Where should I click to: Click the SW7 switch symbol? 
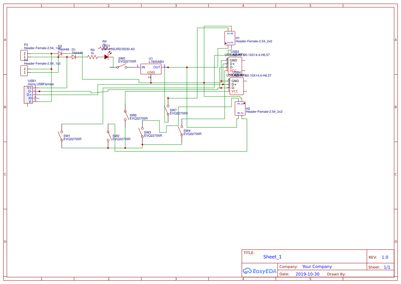tap(167, 110)
